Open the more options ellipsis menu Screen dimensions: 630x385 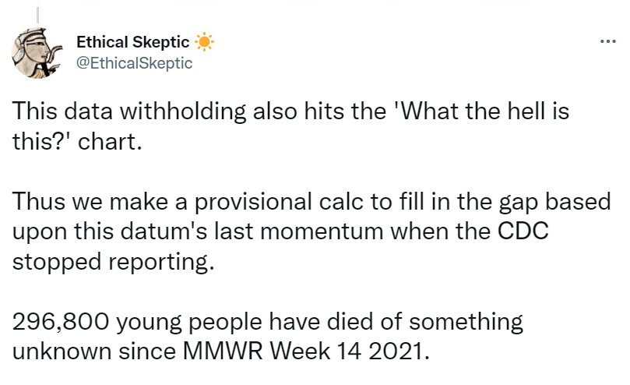pyautogui.click(x=607, y=41)
